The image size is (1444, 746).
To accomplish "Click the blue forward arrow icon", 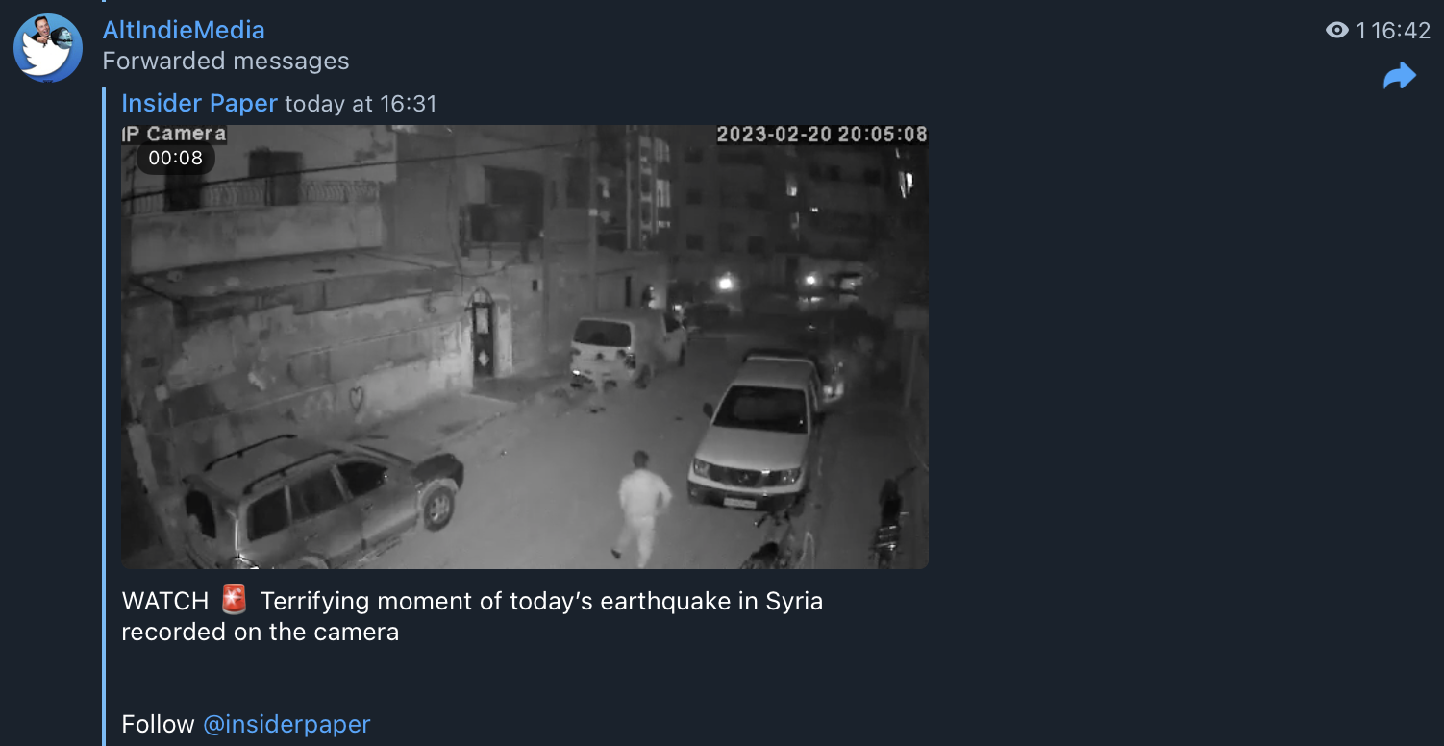I will [1400, 76].
